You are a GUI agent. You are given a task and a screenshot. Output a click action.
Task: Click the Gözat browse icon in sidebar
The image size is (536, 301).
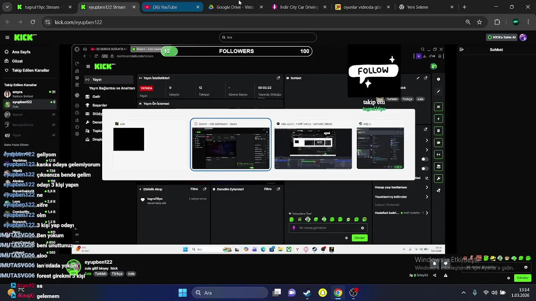tap(7, 61)
